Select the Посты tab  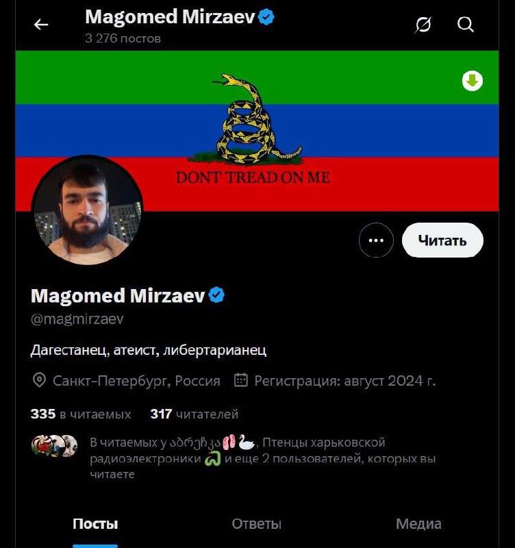(95, 524)
